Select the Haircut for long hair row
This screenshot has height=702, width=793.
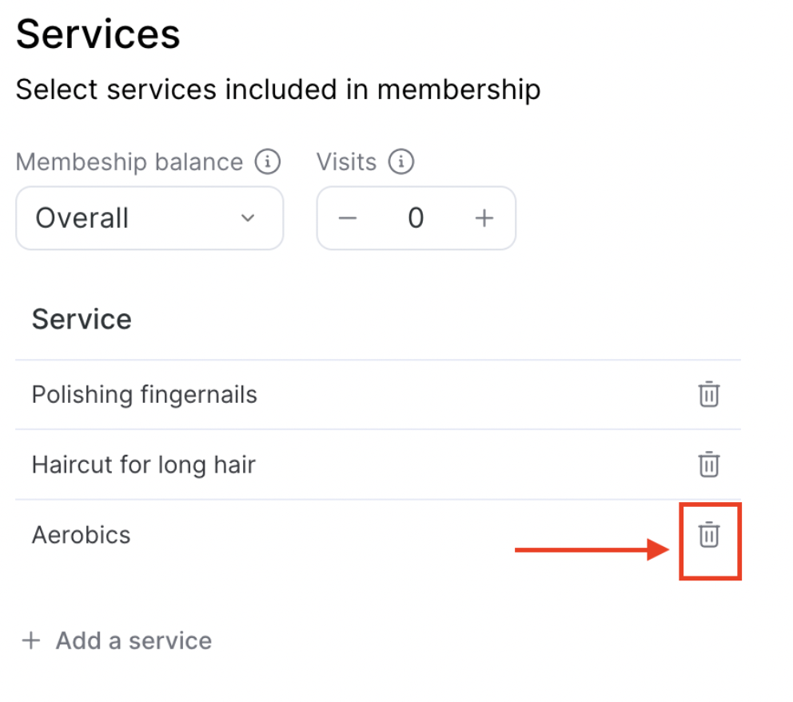pos(143,465)
